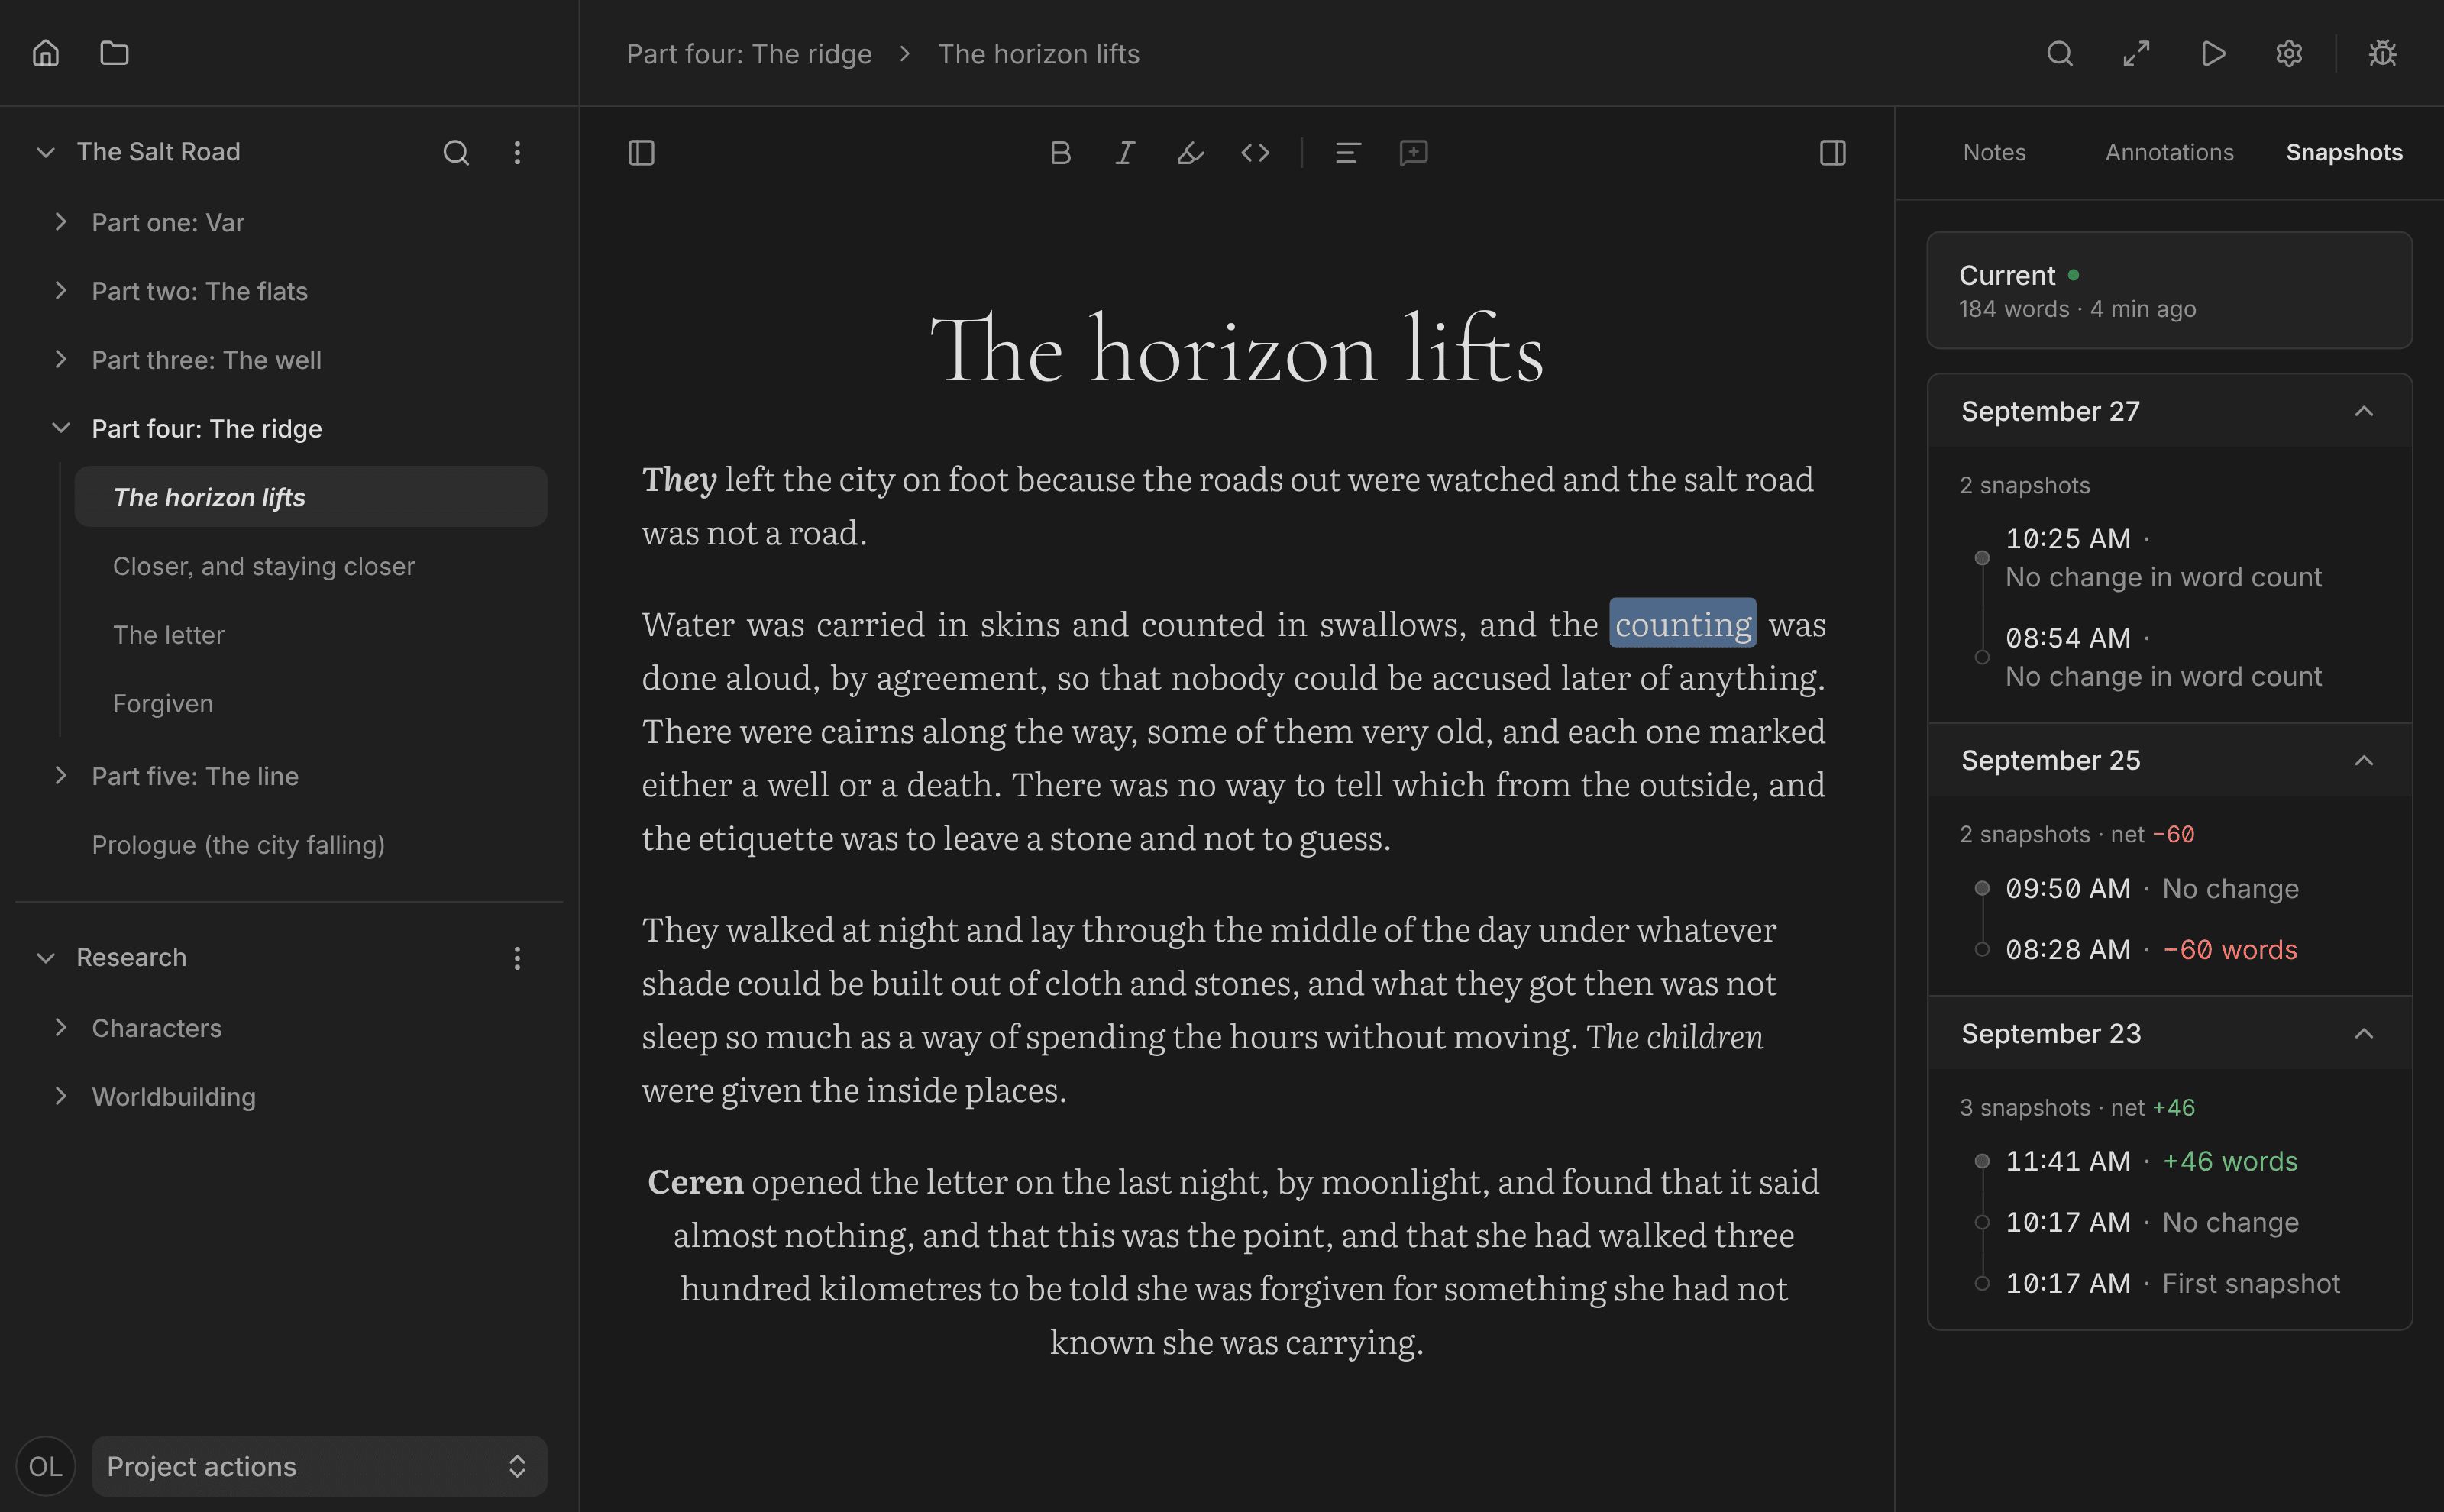Switch to the Annotations tab
Image resolution: width=2444 pixels, height=1512 pixels.
[2169, 152]
